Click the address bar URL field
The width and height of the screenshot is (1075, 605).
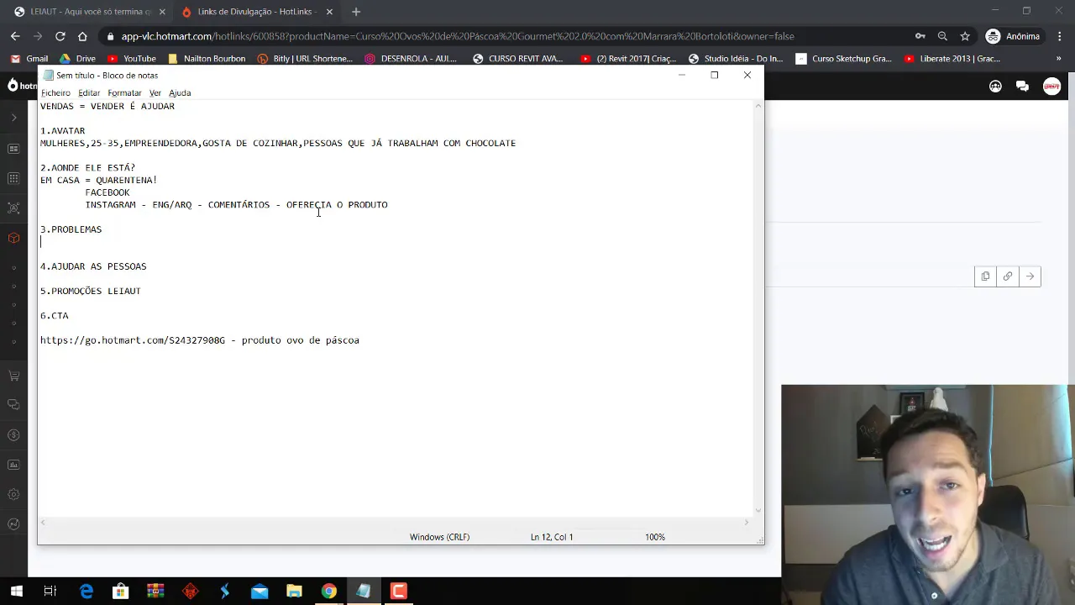tap(504, 36)
